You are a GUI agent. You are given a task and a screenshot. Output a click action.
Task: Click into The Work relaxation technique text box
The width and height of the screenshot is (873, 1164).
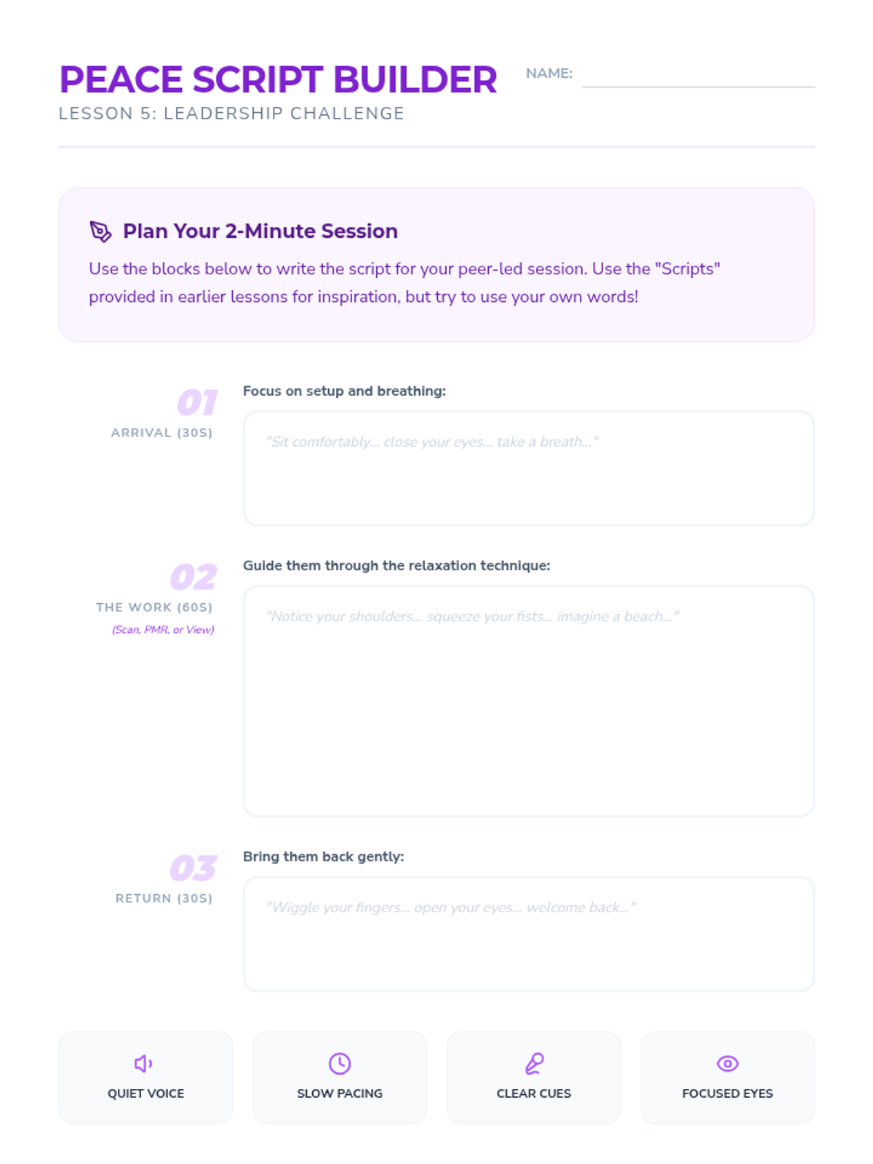point(529,701)
